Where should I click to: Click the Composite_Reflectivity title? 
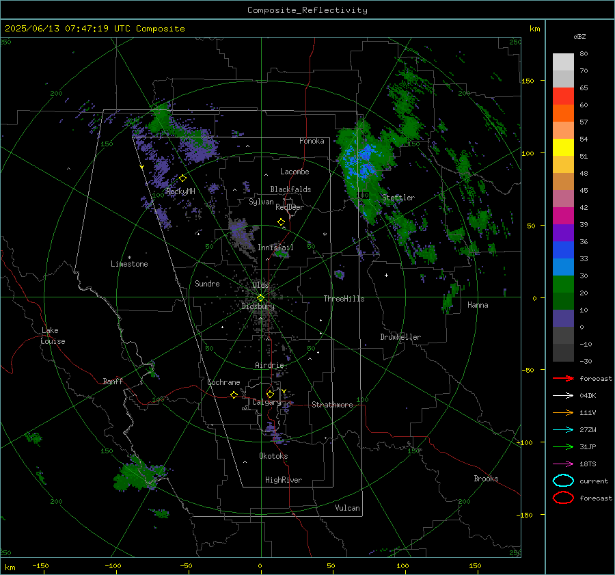click(x=307, y=10)
